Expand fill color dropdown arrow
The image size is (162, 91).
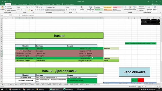coord(30,10)
